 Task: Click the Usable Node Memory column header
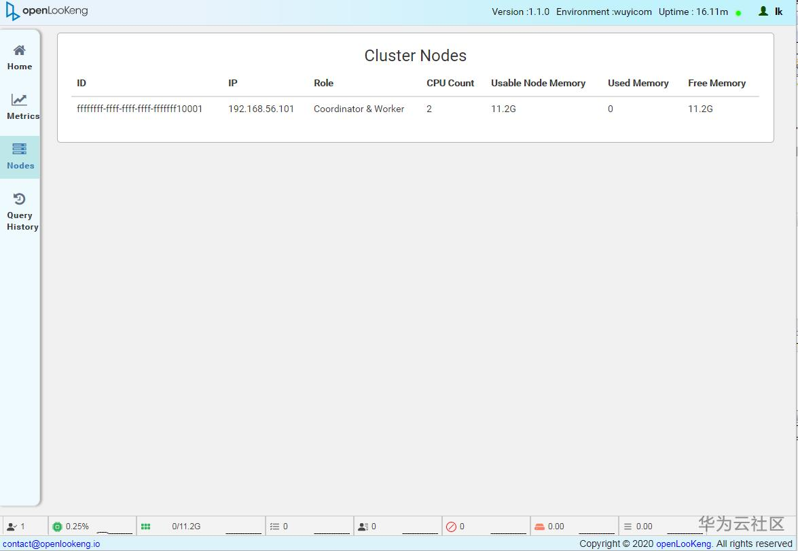[539, 83]
